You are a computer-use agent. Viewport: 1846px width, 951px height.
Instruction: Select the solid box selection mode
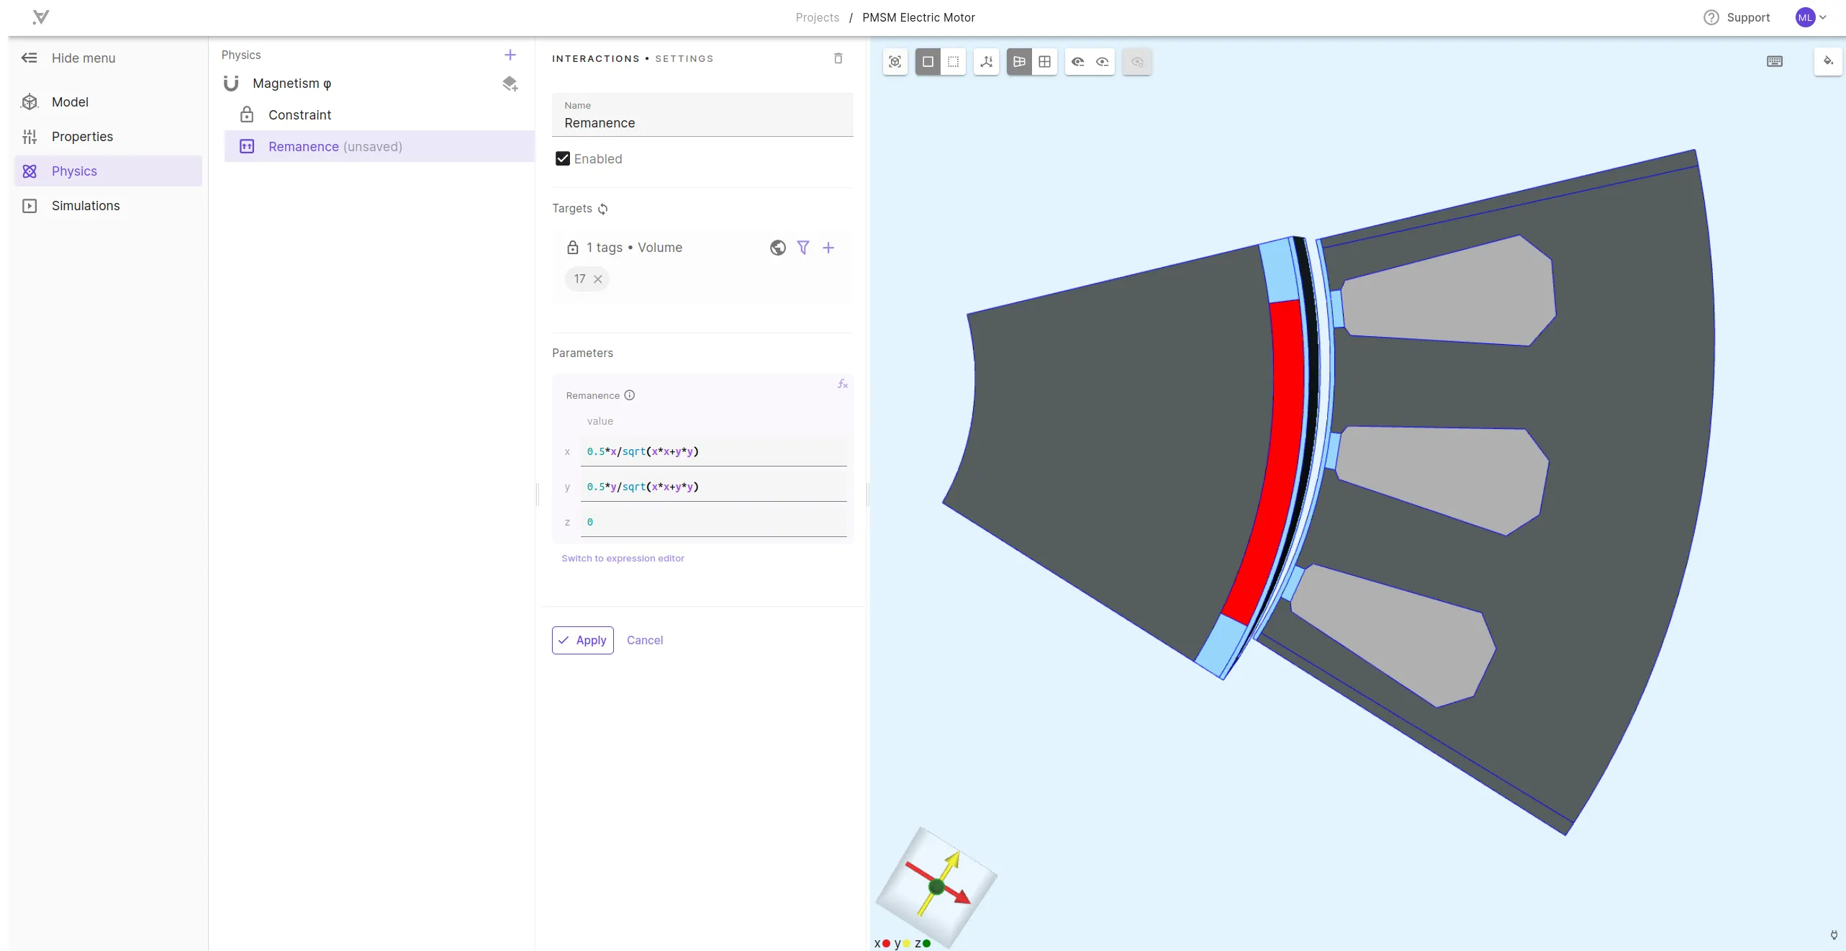click(928, 62)
